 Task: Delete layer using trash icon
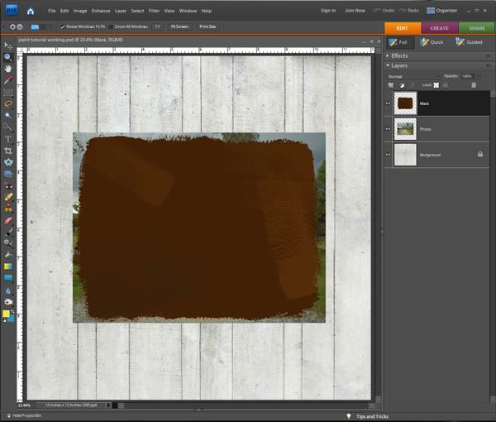coord(474,85)
